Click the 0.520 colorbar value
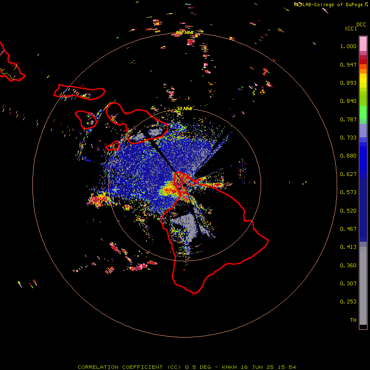The height and width of the screenshot is (370, 370). [348, 211]
